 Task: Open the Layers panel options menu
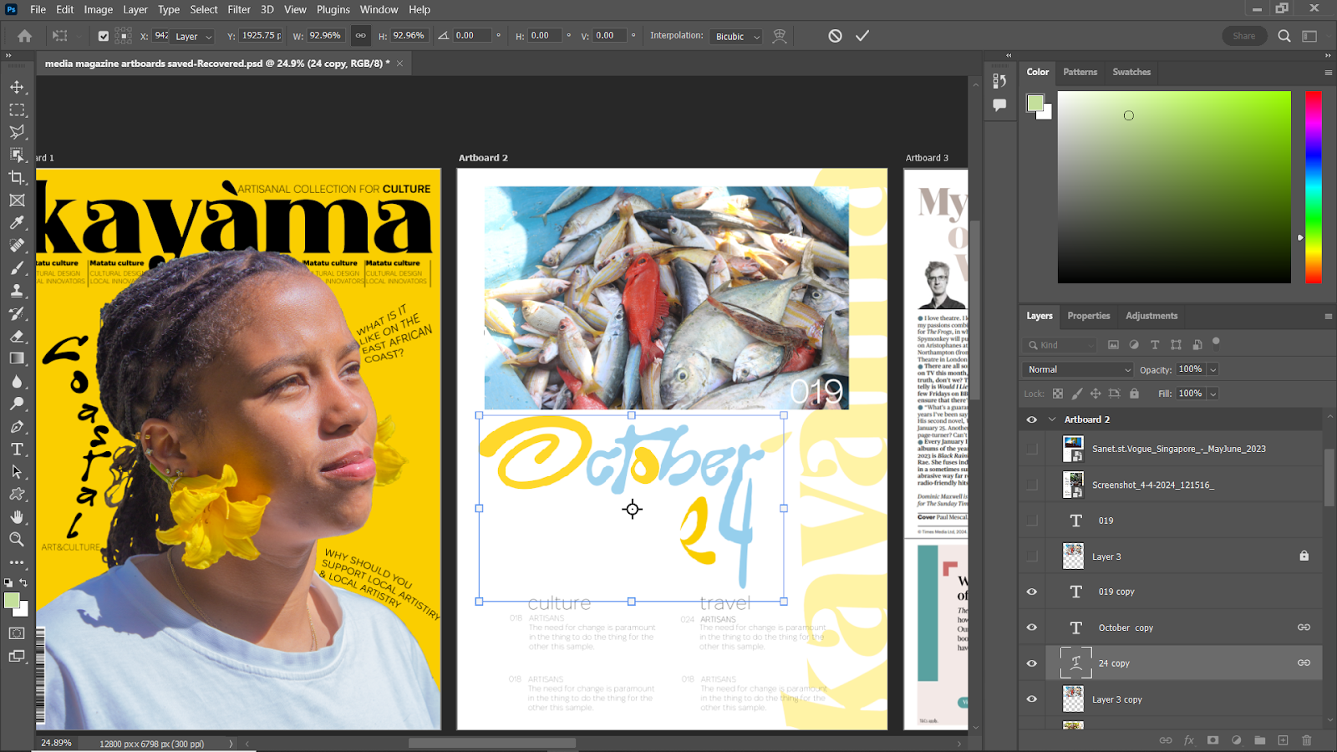(1328, 317)
